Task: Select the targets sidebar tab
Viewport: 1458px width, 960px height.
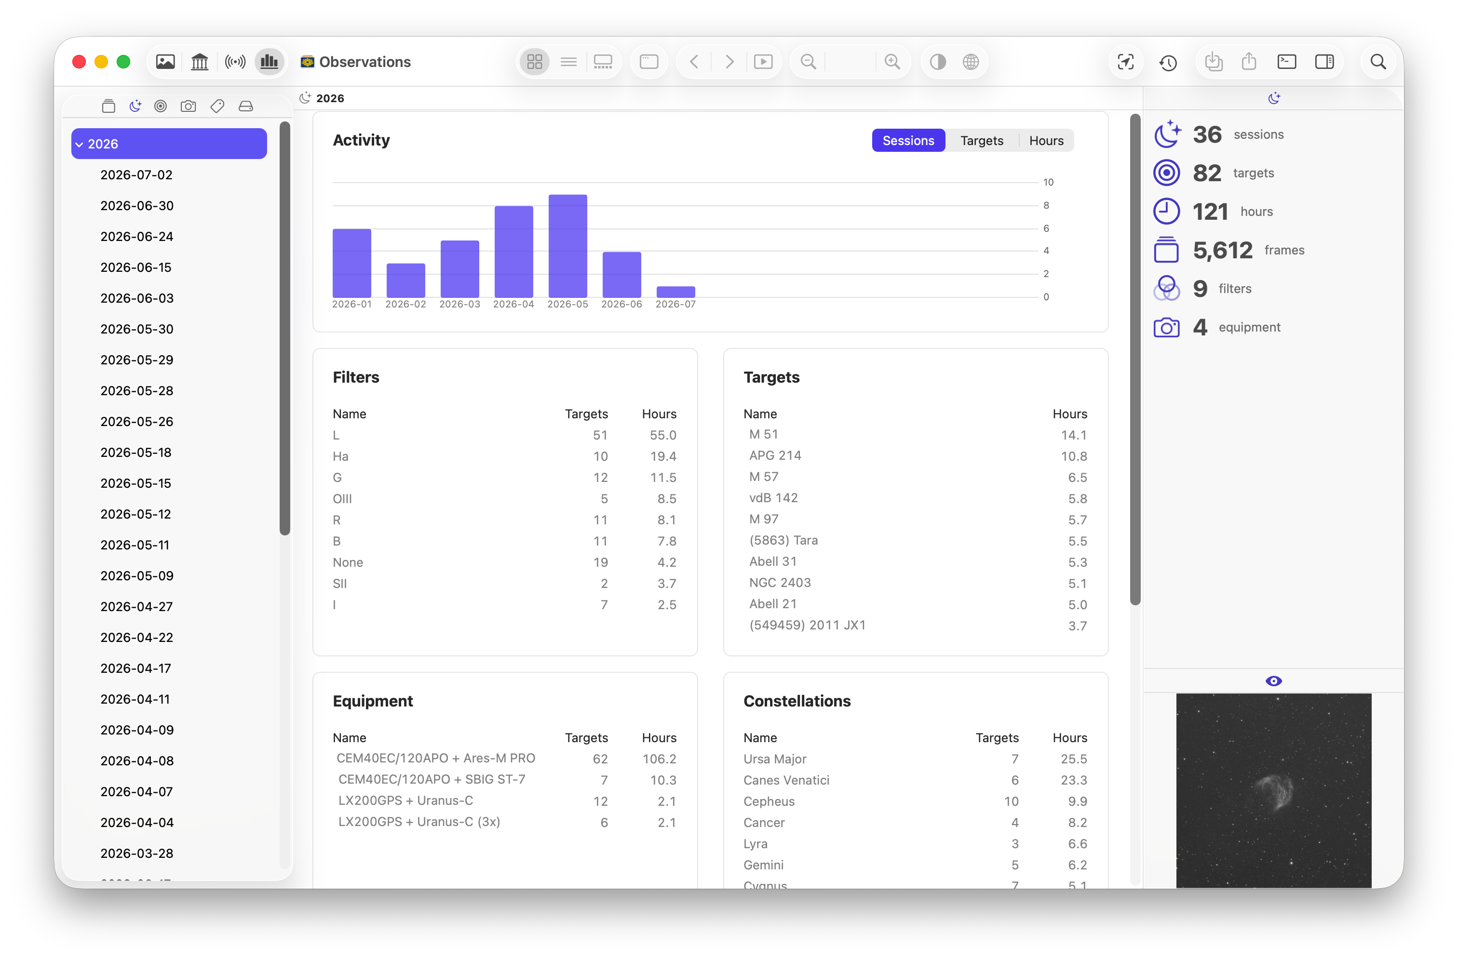Action: [x=161, y=106]
